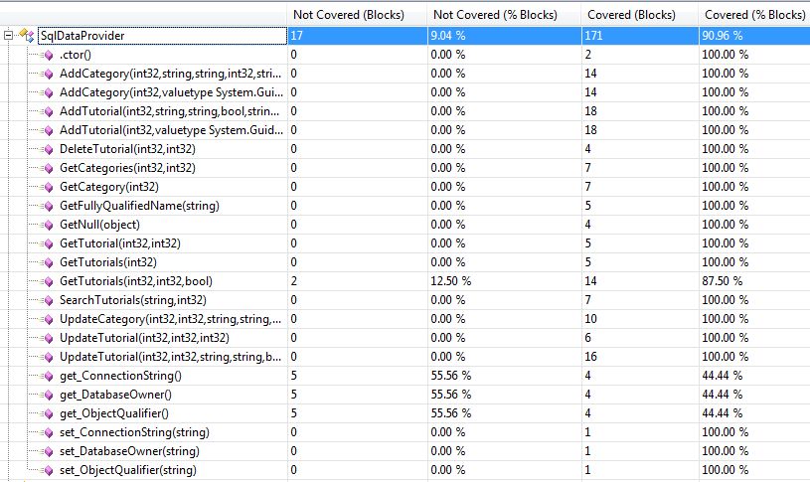Select DeleteTutorial(int32,int32) method
This screenshot has height=482, width=810.
tap(127, 149)
